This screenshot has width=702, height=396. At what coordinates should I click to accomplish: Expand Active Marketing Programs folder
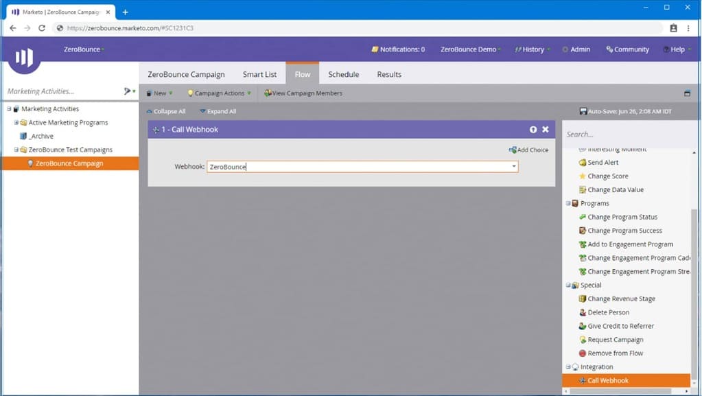[x=16, y=122]
